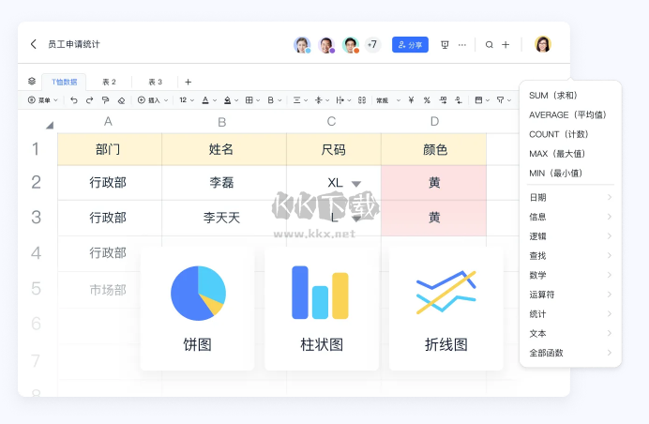Viewport: 649px width, 424px height.
Task: Open the user profile avatar
Action: coord(543,44)
